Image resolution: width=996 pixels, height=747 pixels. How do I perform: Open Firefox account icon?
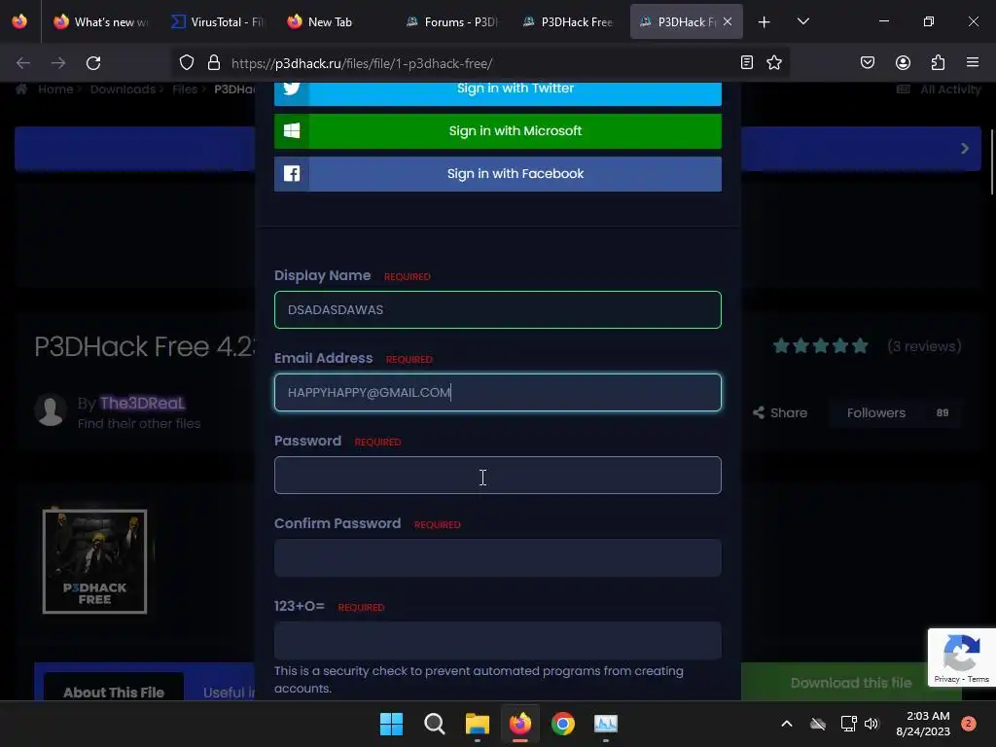click(x=903, y=63)
